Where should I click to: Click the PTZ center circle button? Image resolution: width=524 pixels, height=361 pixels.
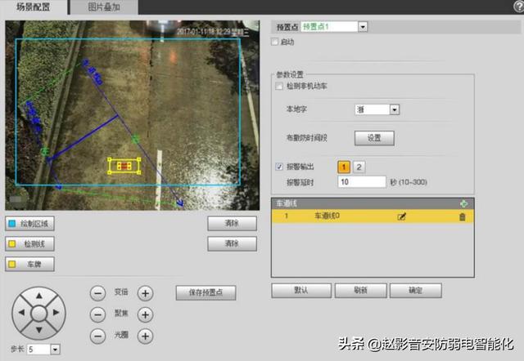(38, 314)
